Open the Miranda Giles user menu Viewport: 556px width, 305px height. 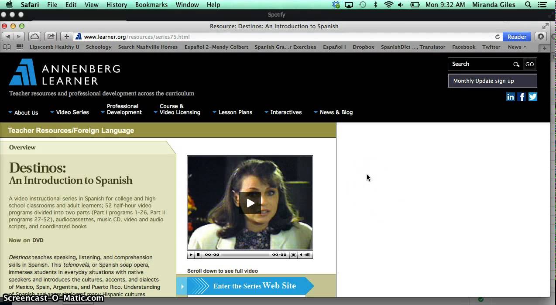(494, 5)
